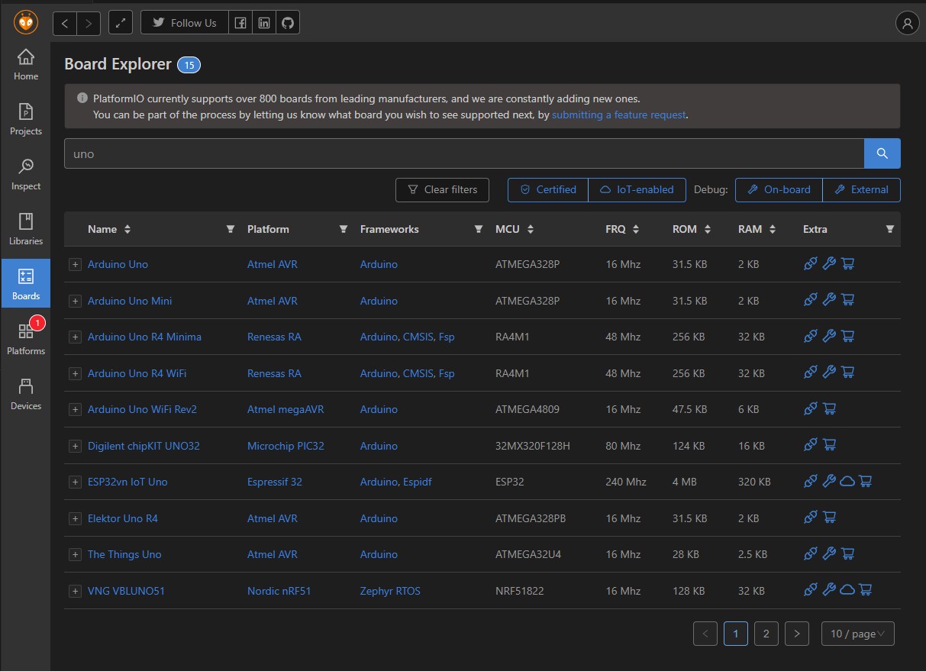Click the cart icon for Arduino Uno R4 WiFi

point(847,373)
